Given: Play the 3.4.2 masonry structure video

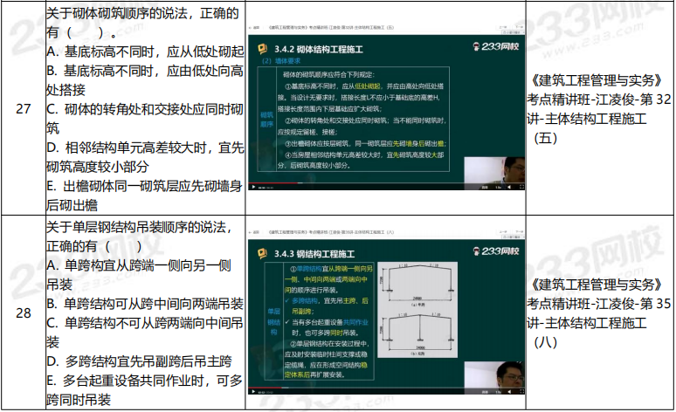Looking at the screenshot, I should (x=253, y=187).
